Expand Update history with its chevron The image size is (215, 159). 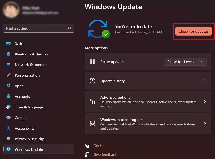point(205,81)
